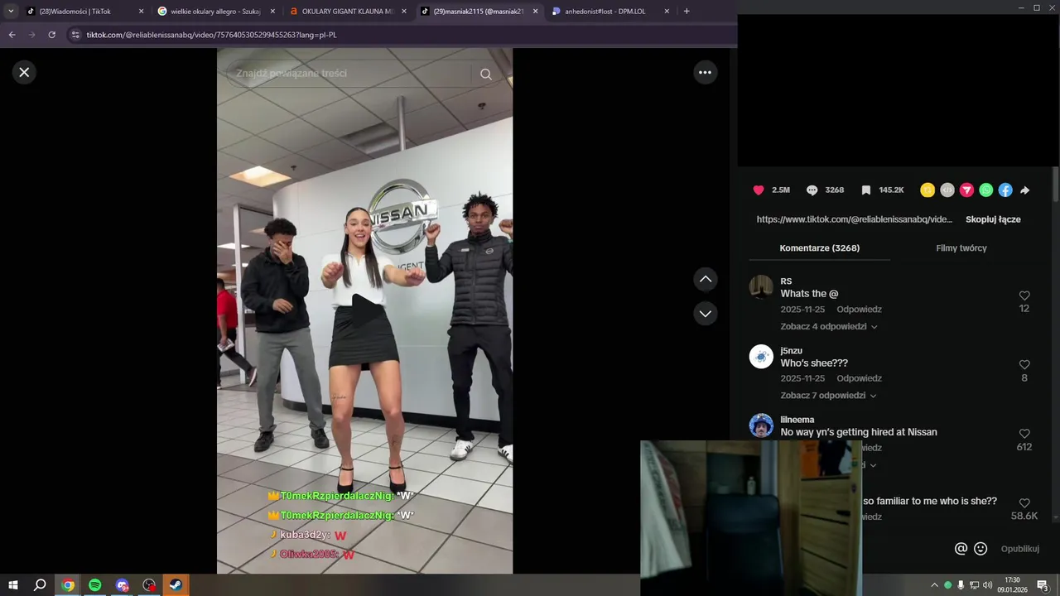Open lilneema's profile avatar
Image resolution: width=1060 pixels, height=596 pixels.
(x=761, y=425)
